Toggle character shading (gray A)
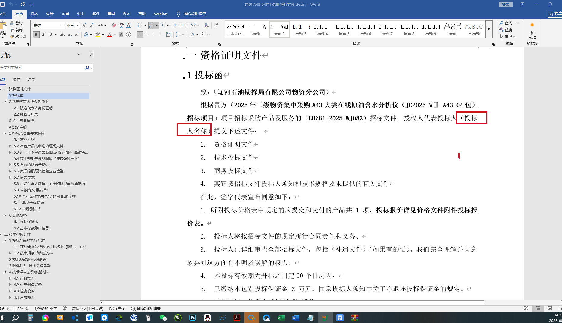The image size is (562, 323). [x=121, y=35]
